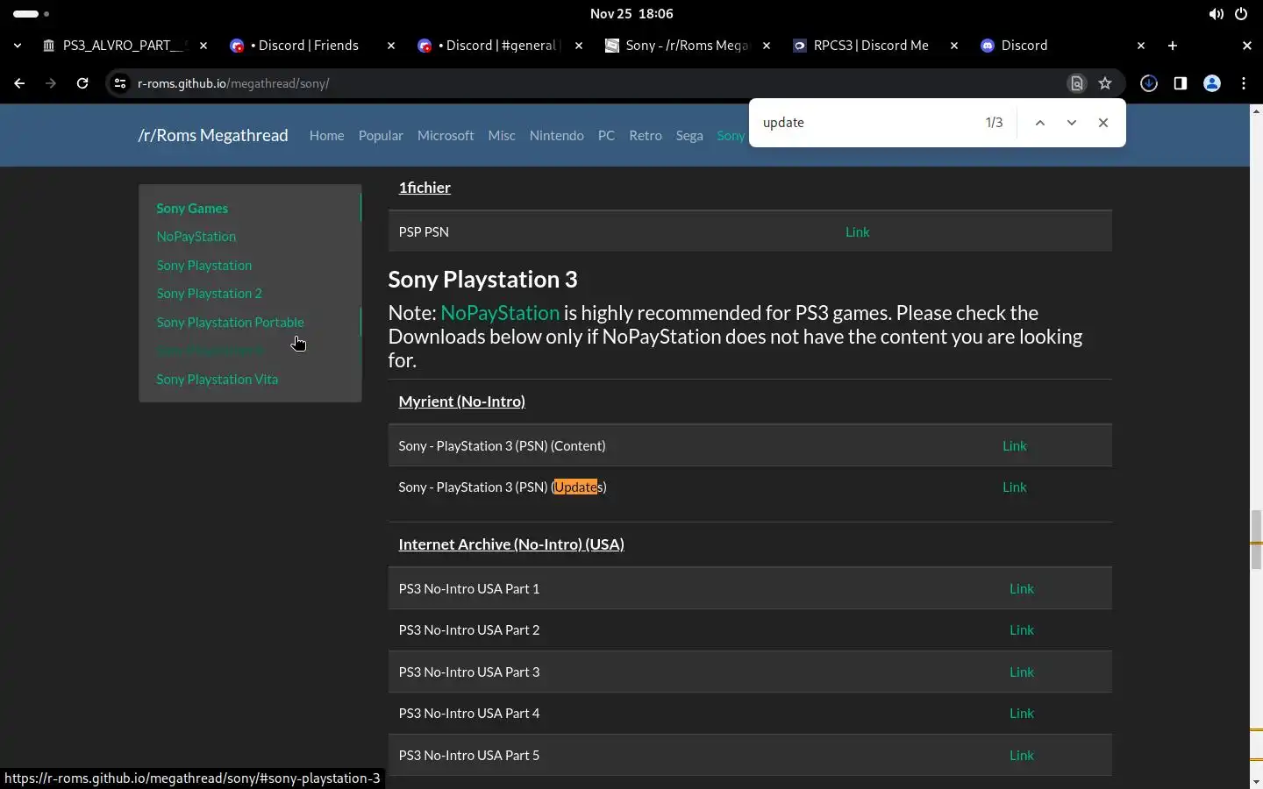Image resolution: width=1263 pixels, height=789 pixels.
Task: Open the PSP PSN Link
Action: (x=857, y=231)
